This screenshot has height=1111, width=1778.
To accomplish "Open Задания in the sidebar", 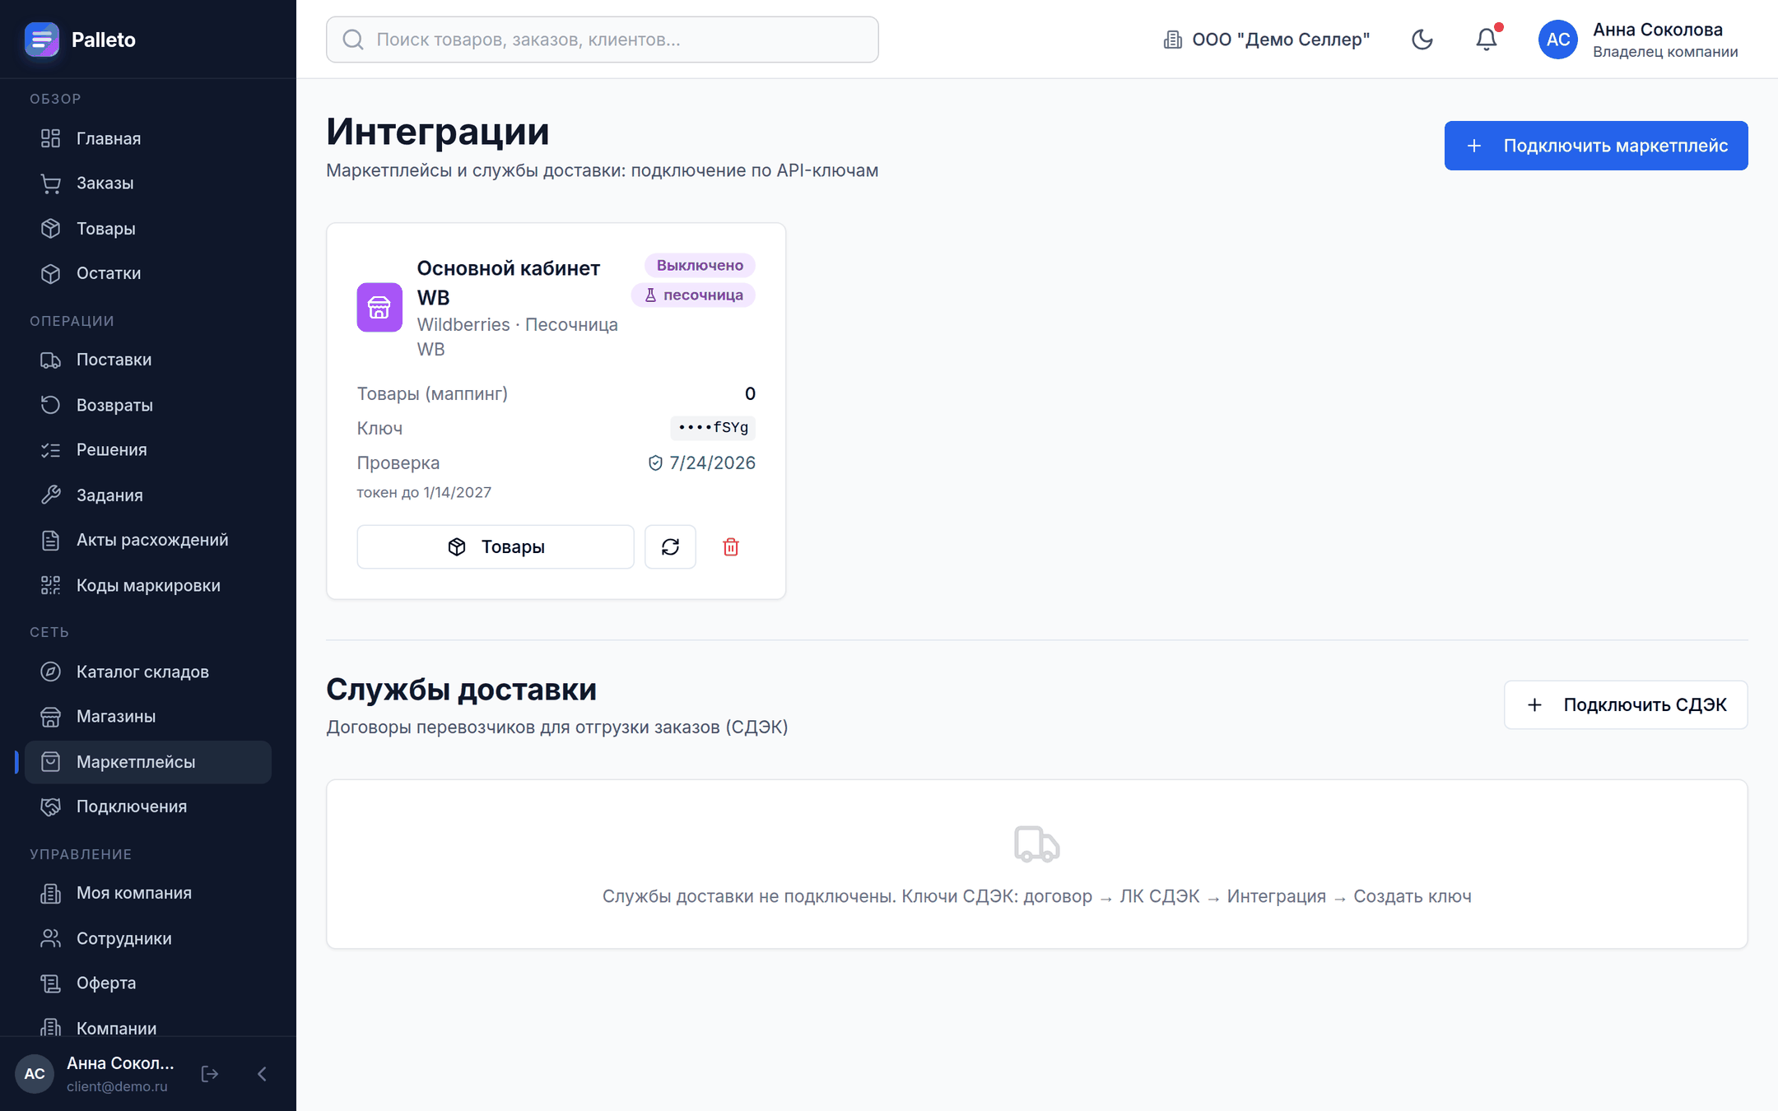I will (x=148, y=495).
